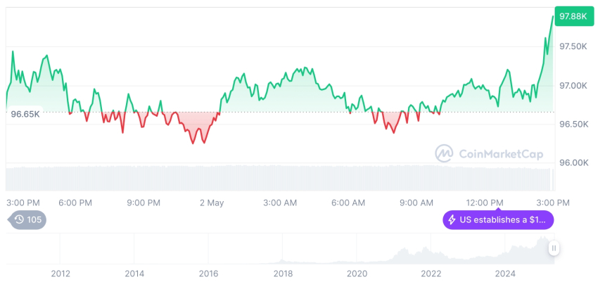This screenshot has width=605, height=282.
Task: Click the 2024 label on the range navigator
Action: tap(504, 274)
